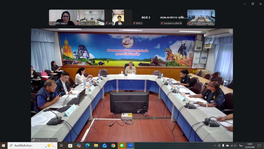
Task: Minimize the Zoom meeting window
Action: [245, 4]
